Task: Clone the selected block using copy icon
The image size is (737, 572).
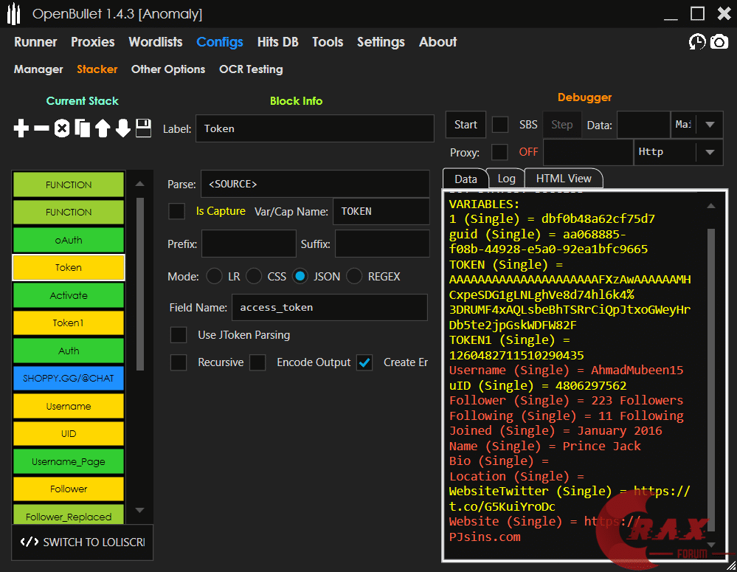Action: pyautogui.click(x=83, y=128)
